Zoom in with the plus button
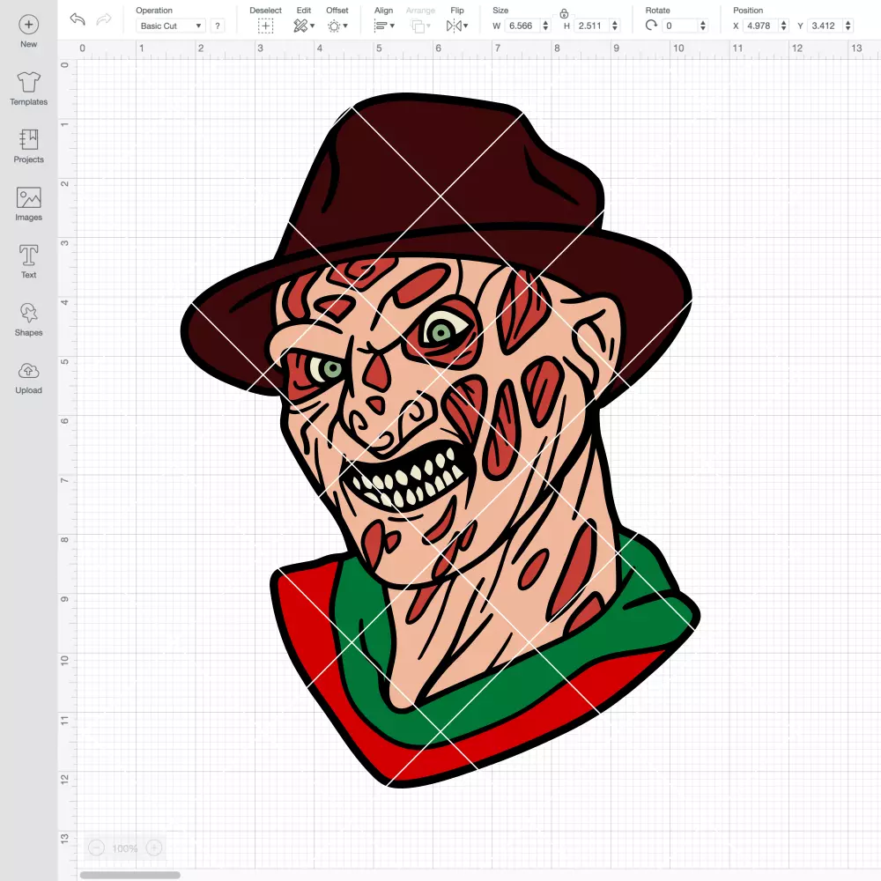The image size is (881, 881). pos(154,848)
